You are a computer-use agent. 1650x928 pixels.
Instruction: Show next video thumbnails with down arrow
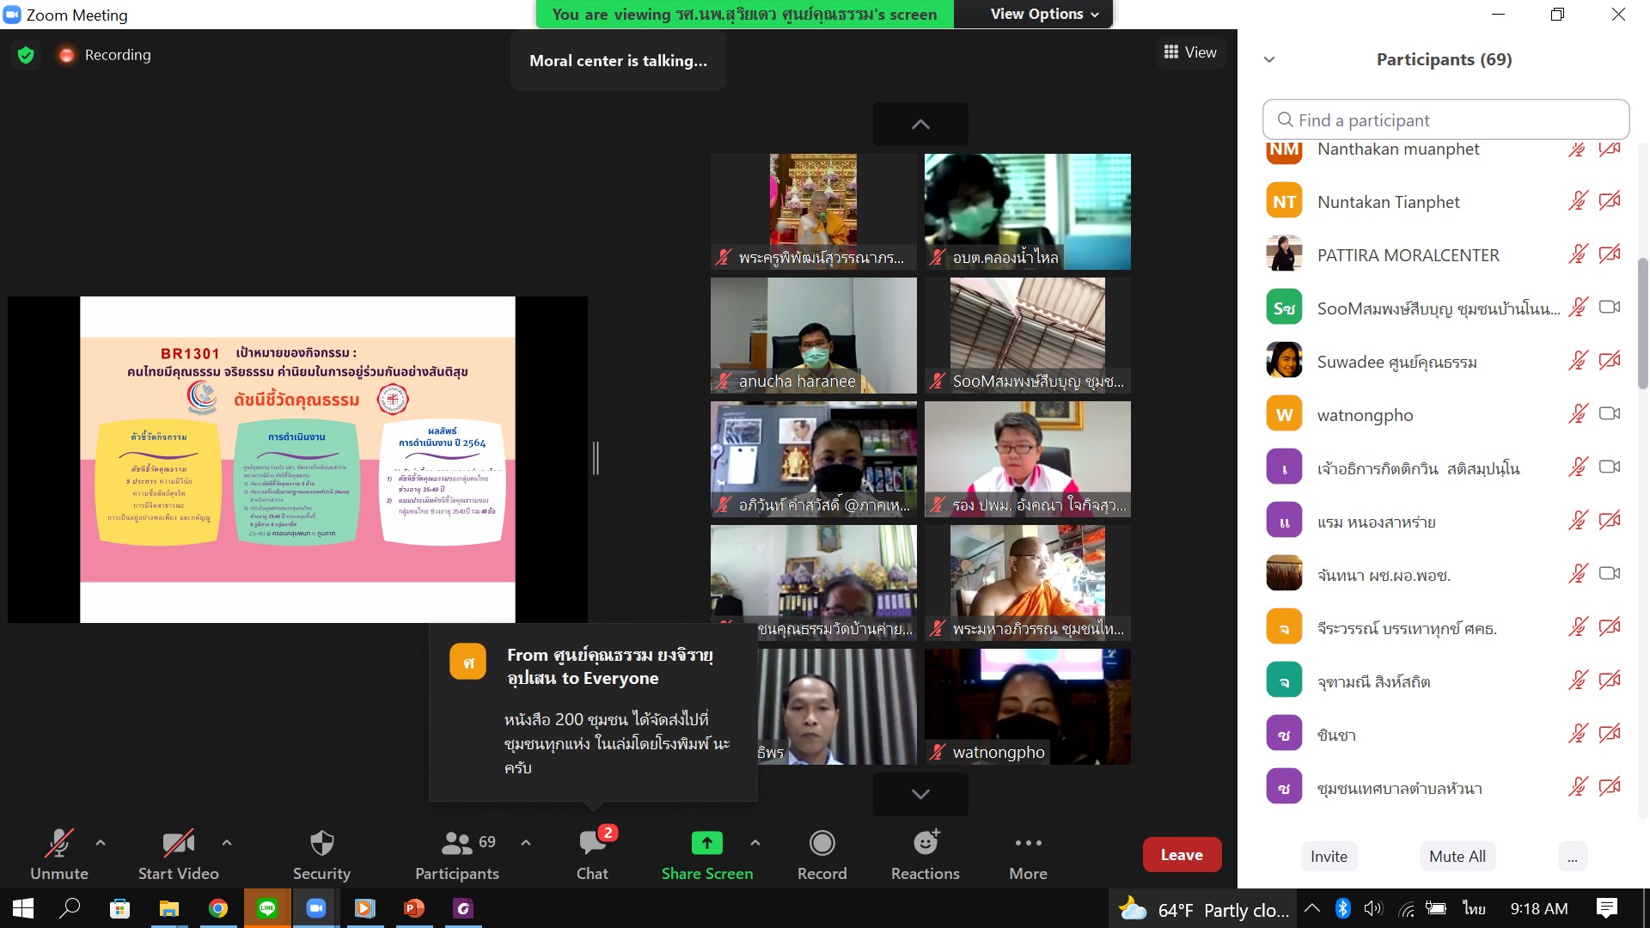click(920, 794)
